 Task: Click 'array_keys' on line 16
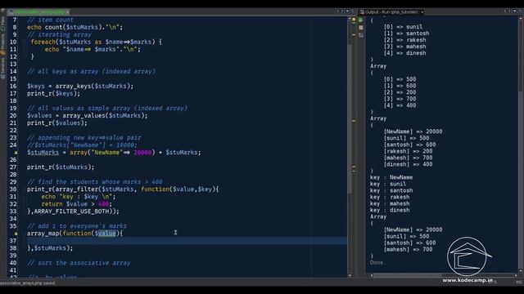pos(73,86)
